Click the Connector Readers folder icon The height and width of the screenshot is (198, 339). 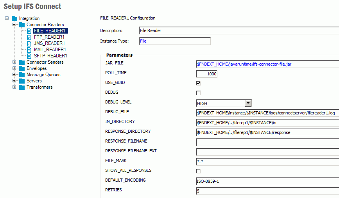click(x=22, y=25)
